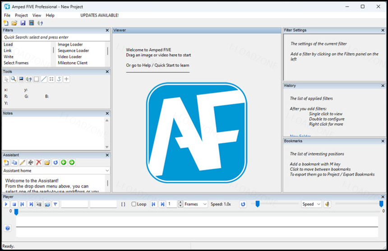Click the Open Project folder icon

(14, 23)
